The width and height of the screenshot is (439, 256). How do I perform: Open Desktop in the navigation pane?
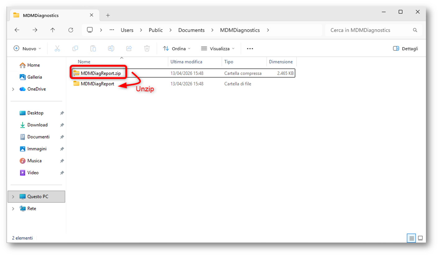pos(31,113)
